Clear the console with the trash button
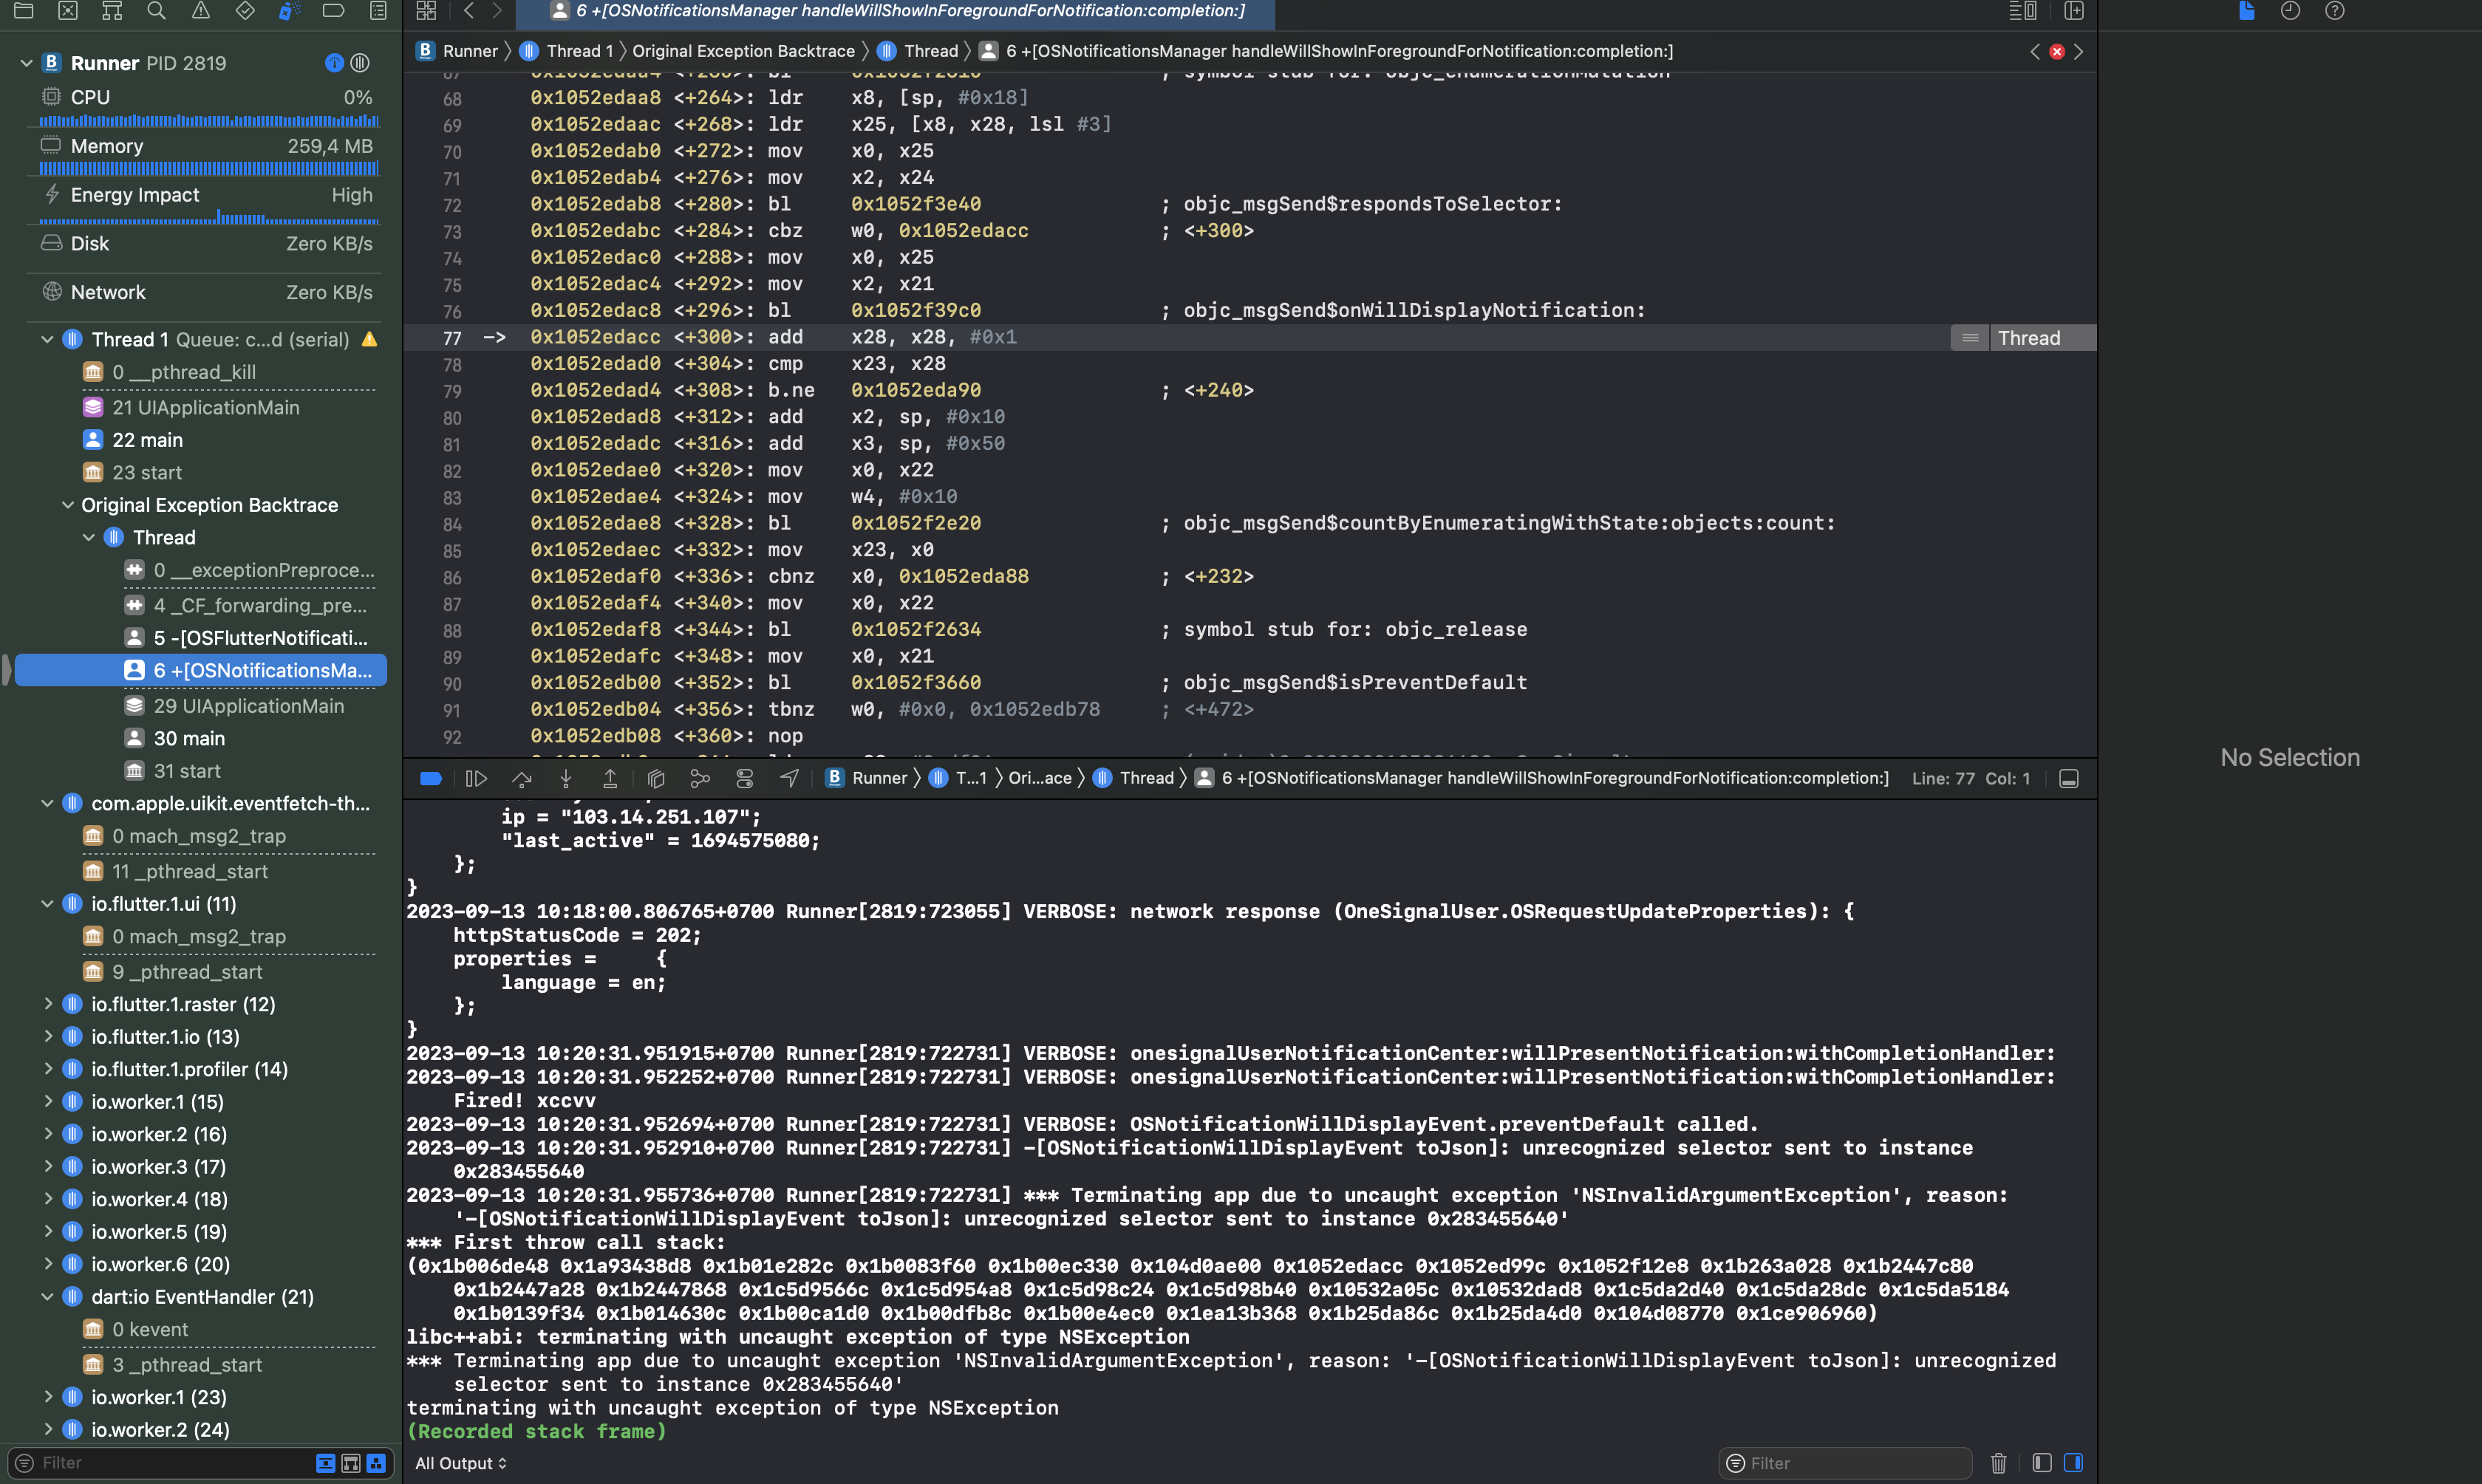This screenshot has height=1484, width=2482. pos(1997,1463)
